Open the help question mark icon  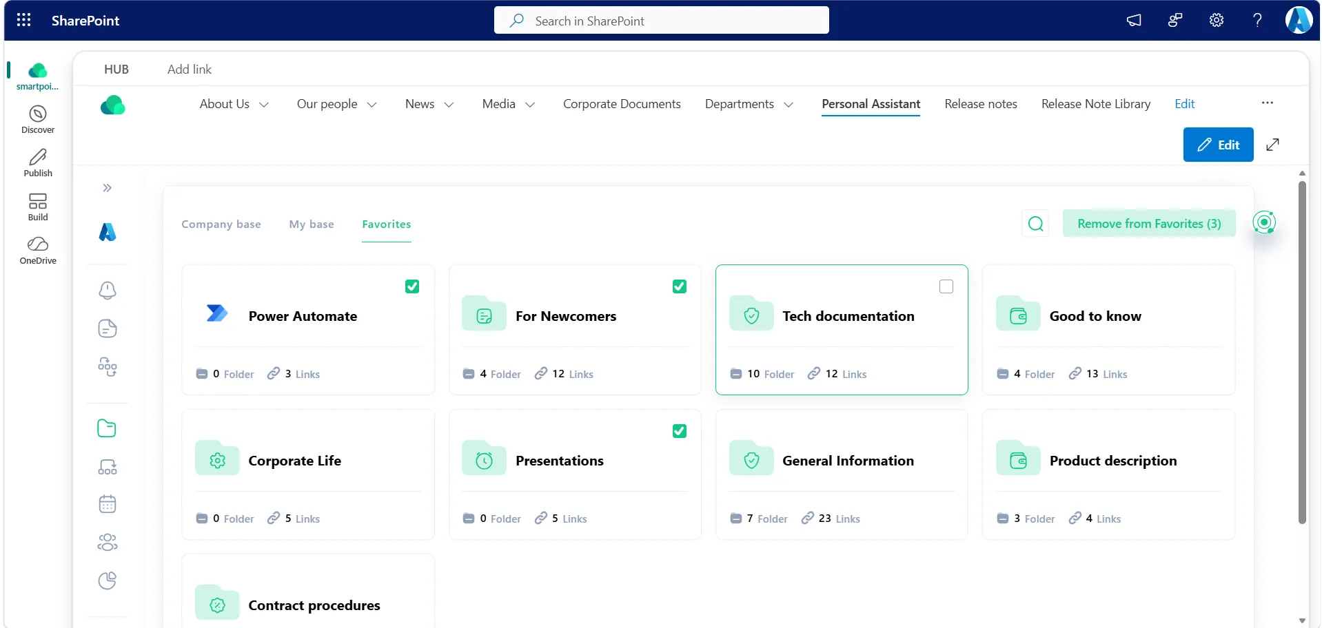(x=1257, y=20)
